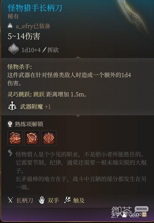
Task: Click the hand icon beside 双手
Action: click(42, 200)
